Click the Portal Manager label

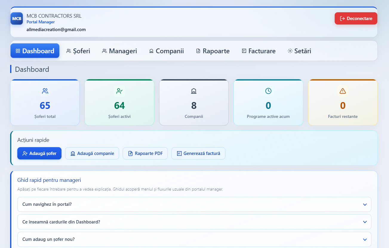[x=41, y=22]
